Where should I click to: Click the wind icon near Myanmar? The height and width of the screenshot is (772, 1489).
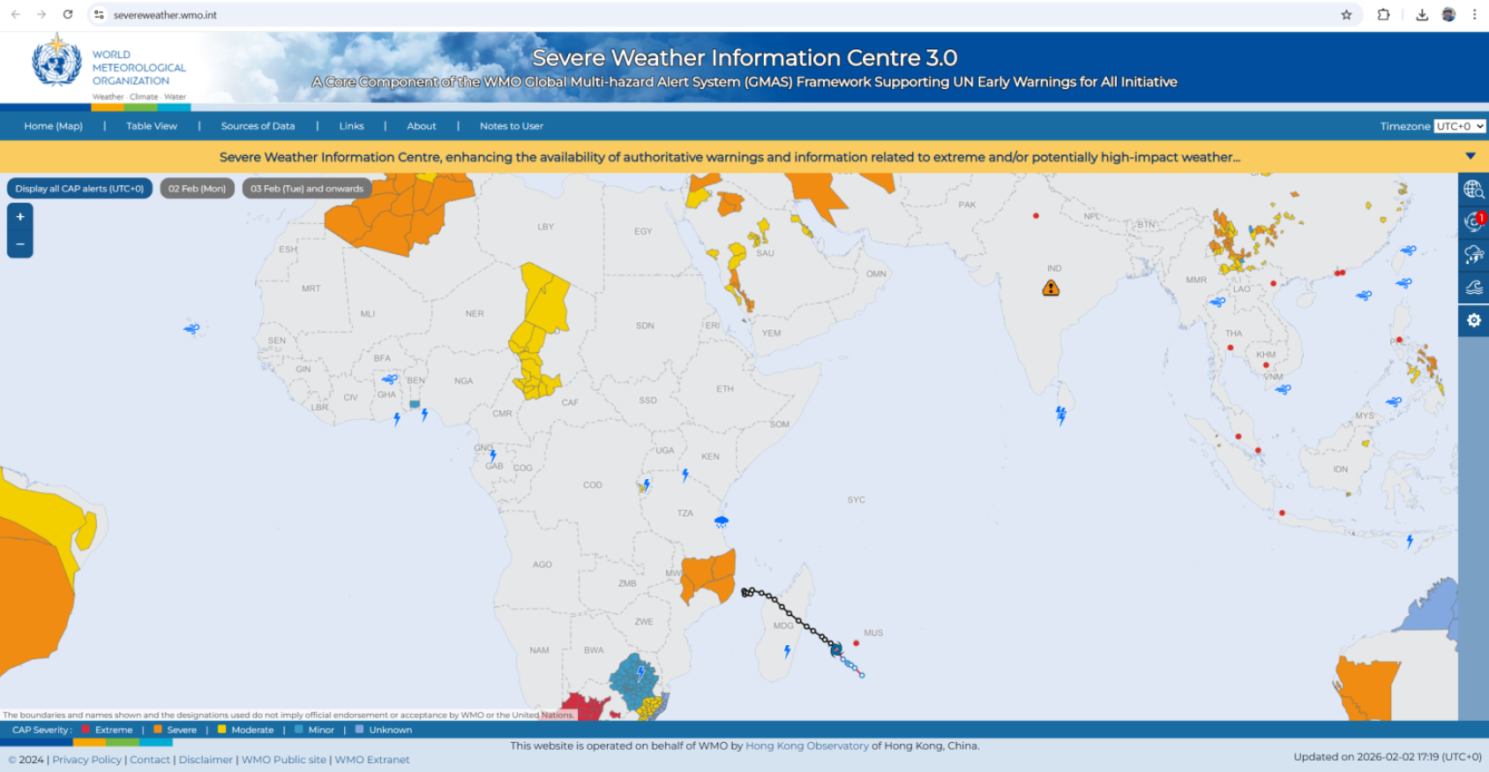click(1217, 302)
